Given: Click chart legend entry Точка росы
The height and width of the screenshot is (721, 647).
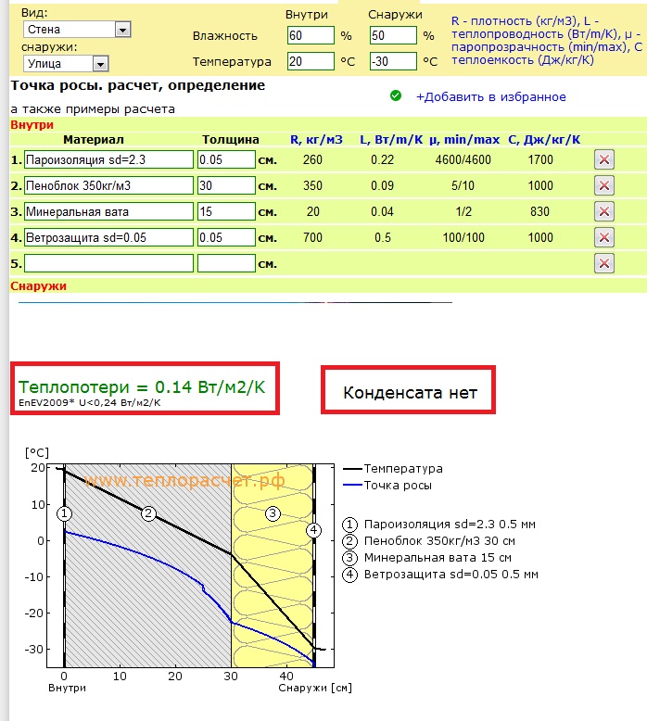Looking at the screenshot, I should click(398, 486).
